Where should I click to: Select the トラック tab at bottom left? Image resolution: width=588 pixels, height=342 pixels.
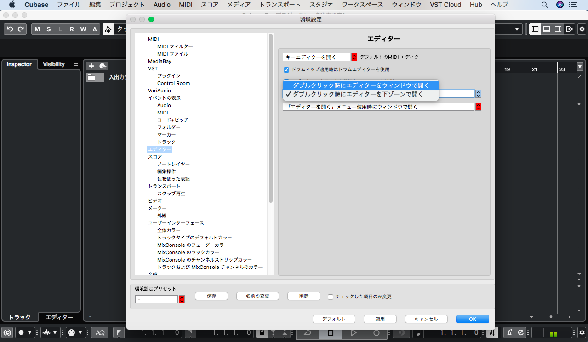point(20,317)
